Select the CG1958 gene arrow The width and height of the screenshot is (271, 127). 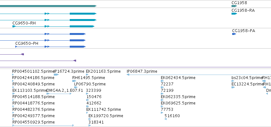coord(234,6)
